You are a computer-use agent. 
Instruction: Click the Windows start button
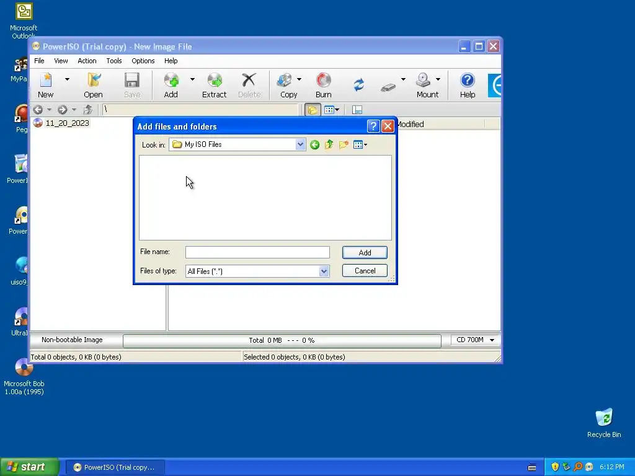(30, 467)
